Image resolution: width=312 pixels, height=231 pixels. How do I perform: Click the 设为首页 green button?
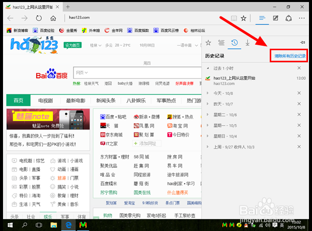[x=72, y=45]
